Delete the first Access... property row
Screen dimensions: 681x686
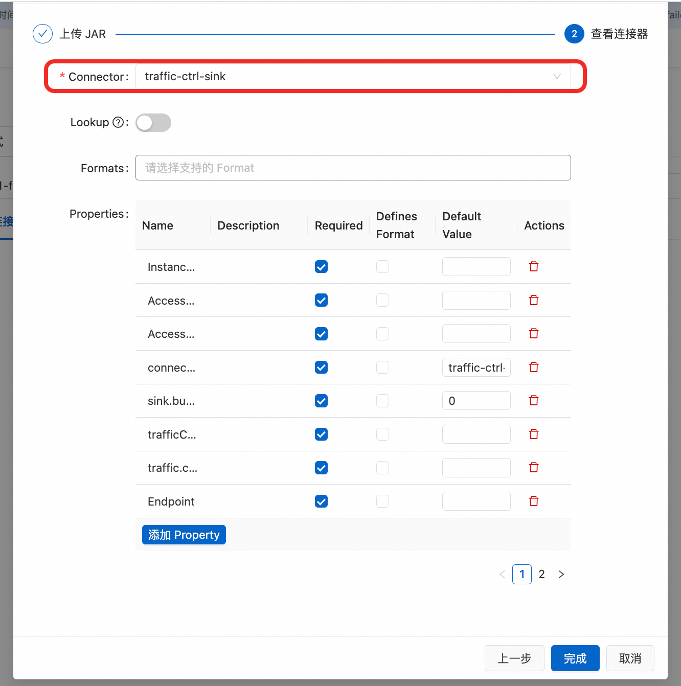[534, 300]
